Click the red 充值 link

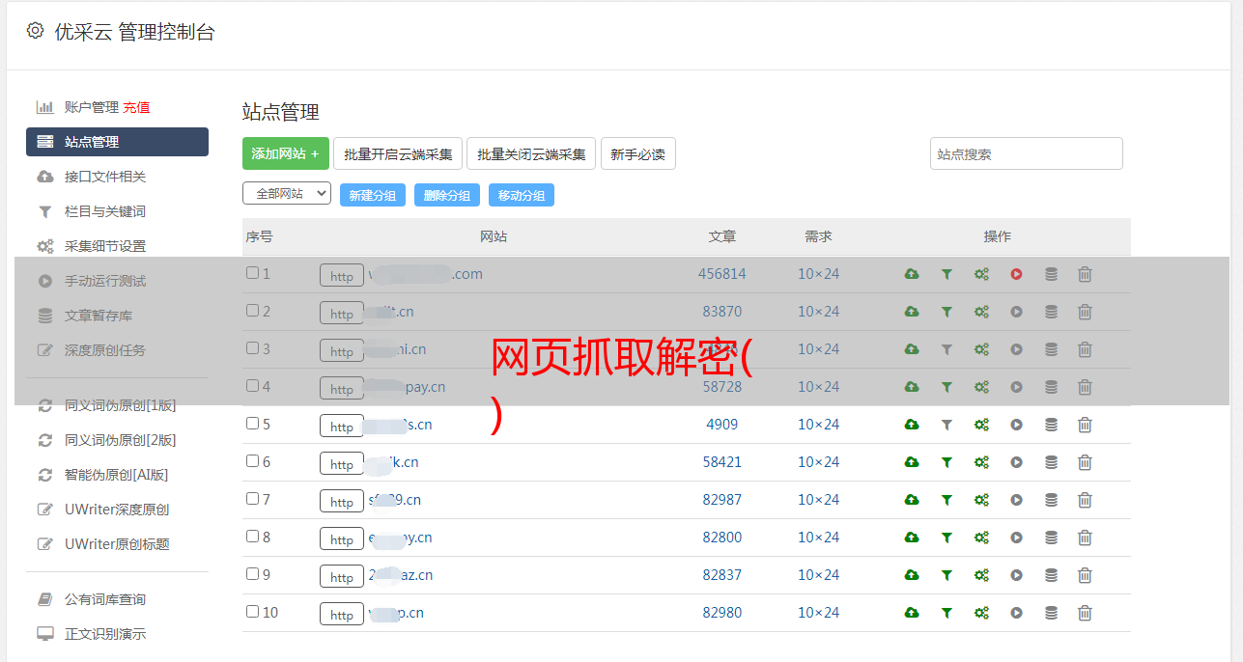[136, 107]
